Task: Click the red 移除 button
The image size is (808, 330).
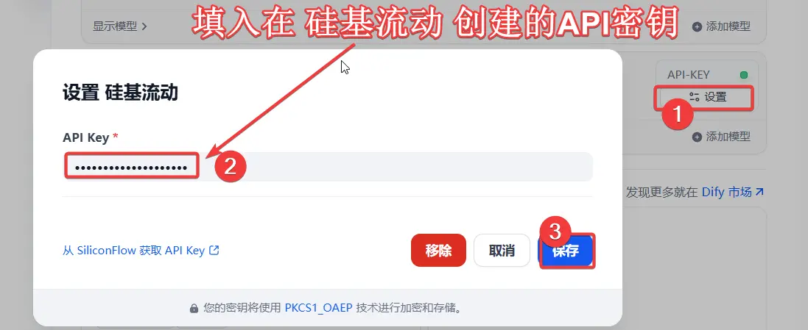Action: 438,251
